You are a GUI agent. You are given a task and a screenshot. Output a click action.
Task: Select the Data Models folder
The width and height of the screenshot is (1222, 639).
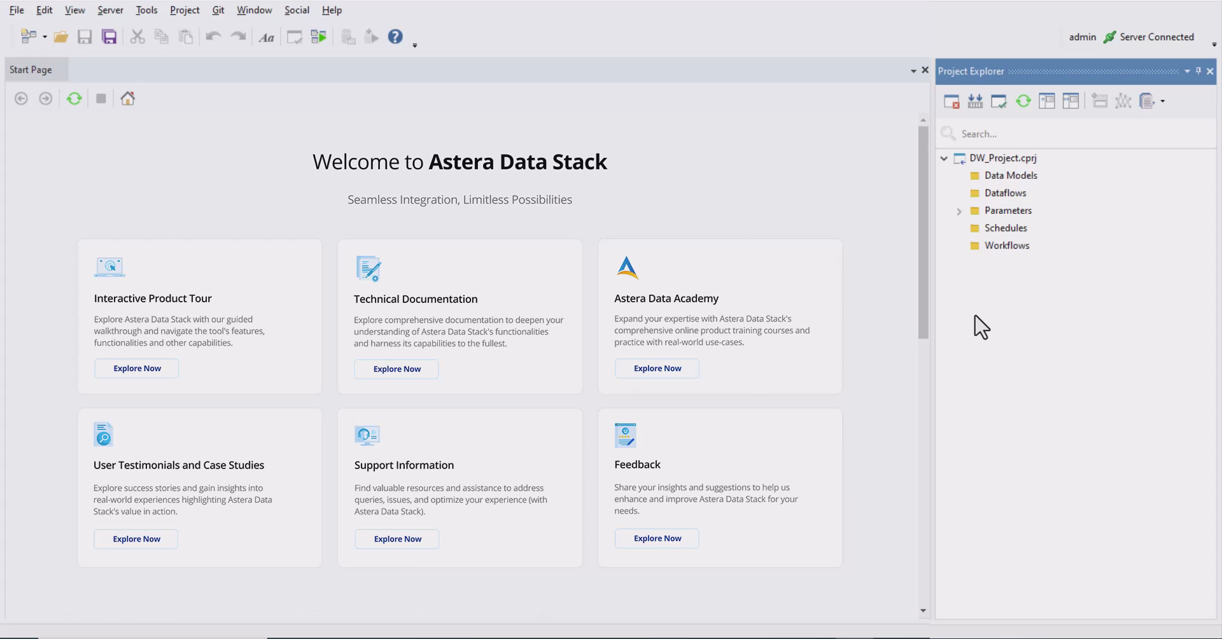(1004, 176)
